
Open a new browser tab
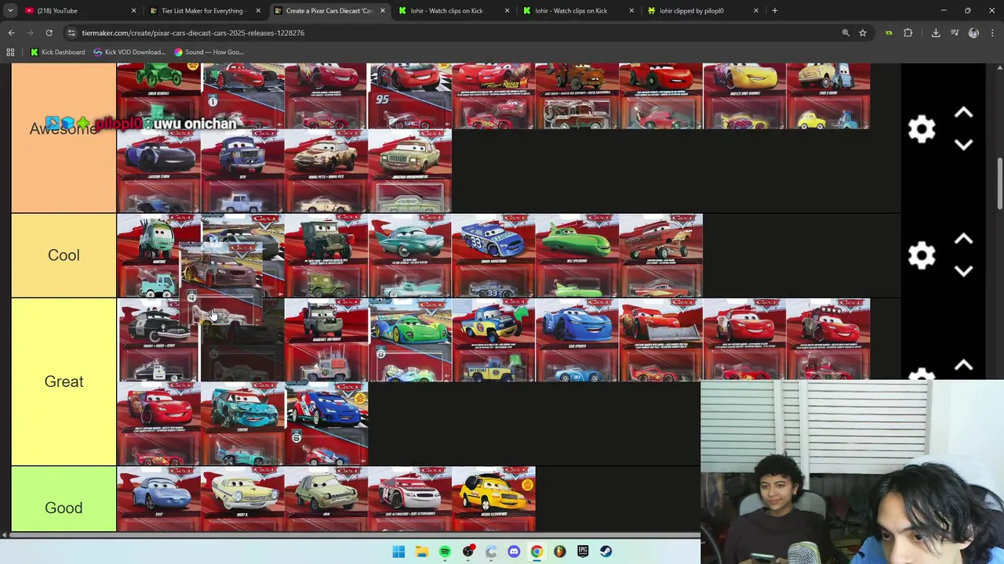[774, 11]
